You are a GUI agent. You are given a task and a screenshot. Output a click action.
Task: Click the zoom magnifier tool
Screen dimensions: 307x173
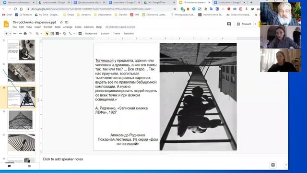(37, 34)
